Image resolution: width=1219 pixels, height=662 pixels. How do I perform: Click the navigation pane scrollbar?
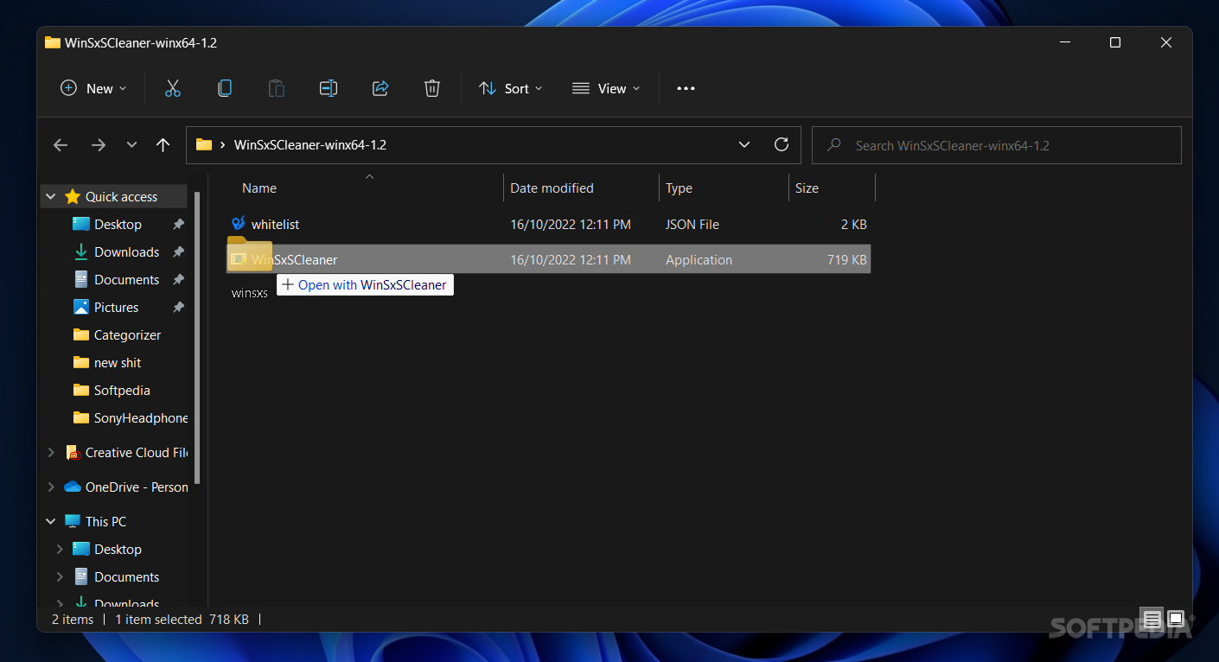click(x=197, y=337)
